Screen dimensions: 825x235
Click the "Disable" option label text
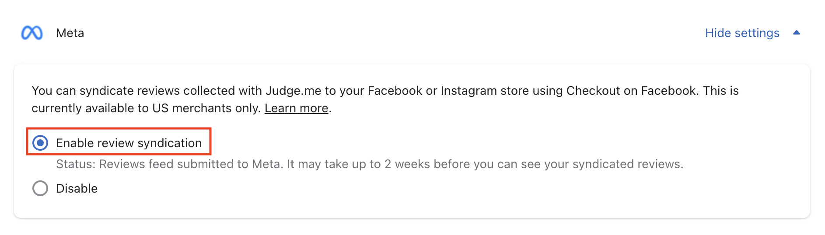tap(77, 189)
